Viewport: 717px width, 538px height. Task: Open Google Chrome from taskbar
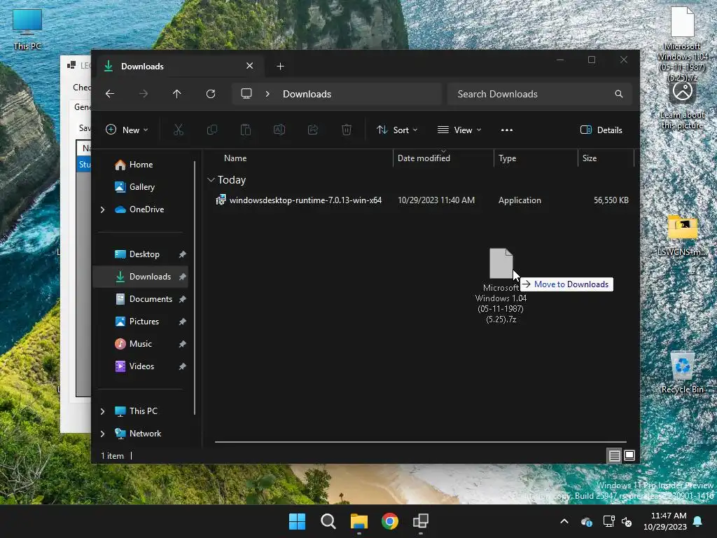(389, 521)
